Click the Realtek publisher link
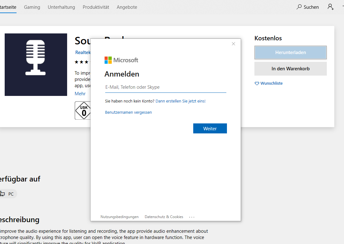 click(x=83, y=52)
